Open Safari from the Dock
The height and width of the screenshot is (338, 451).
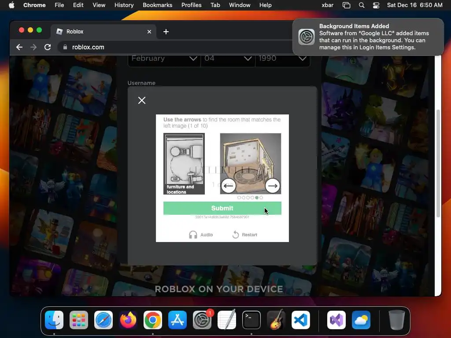[x=104, y=320]
